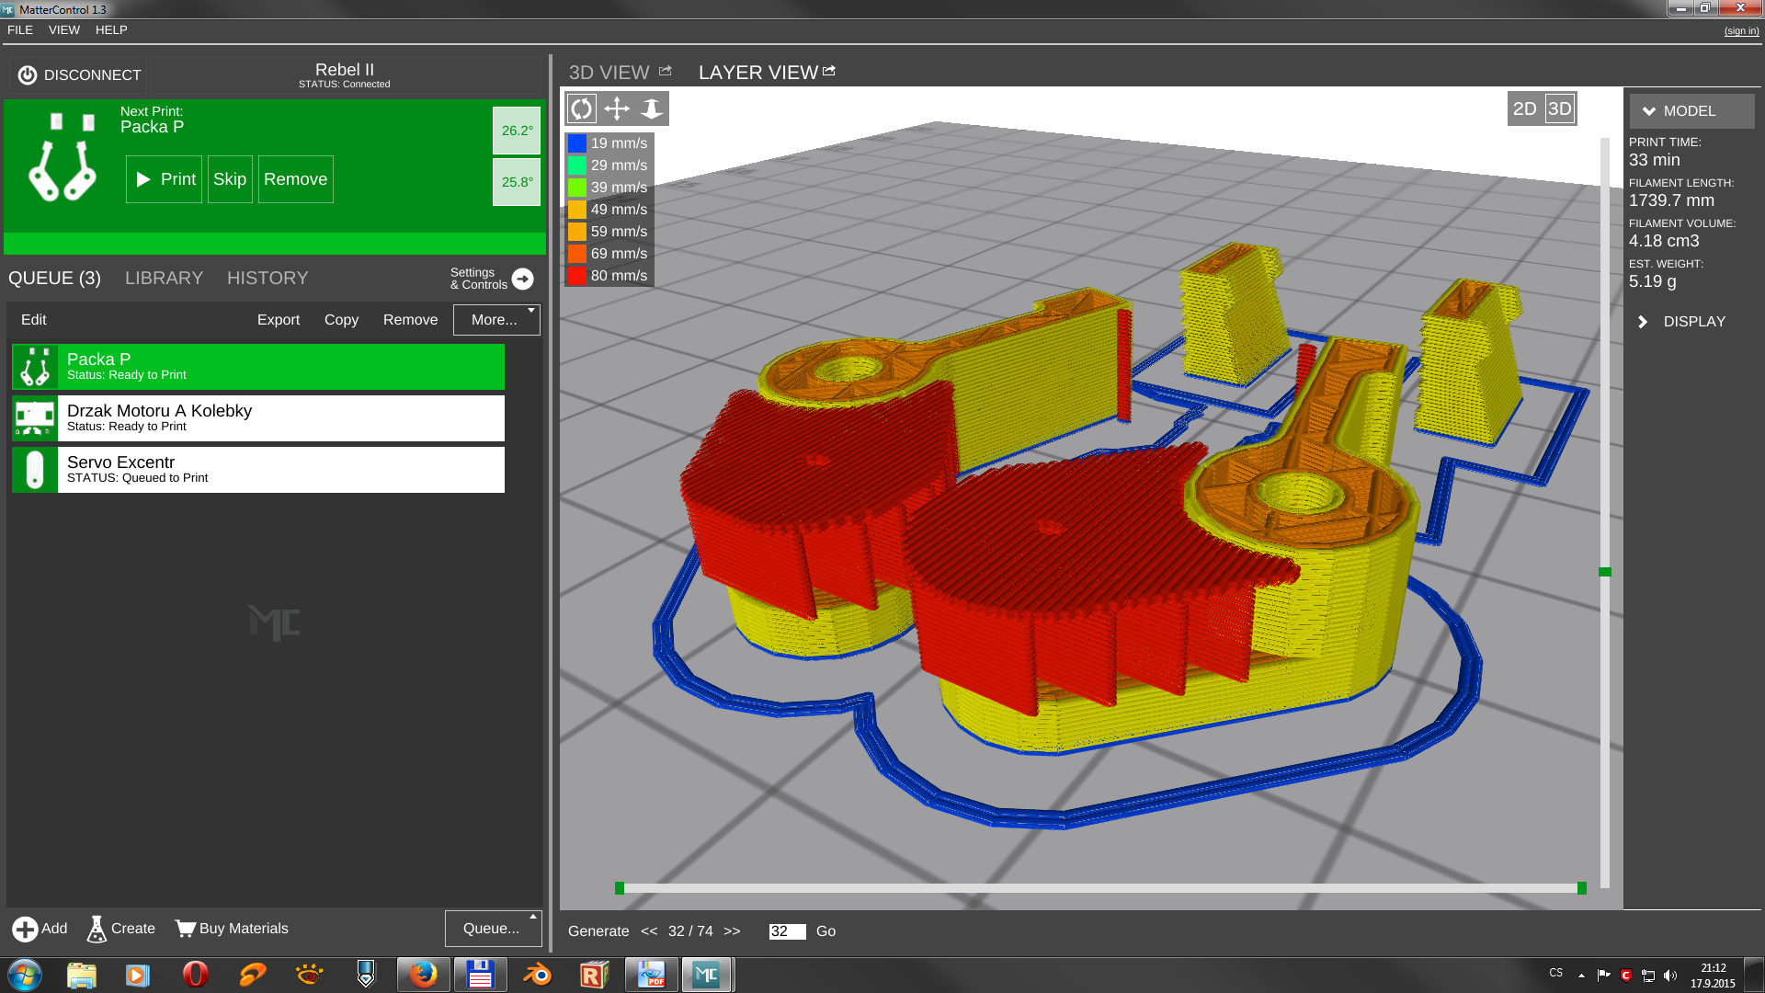The height and width of the screenshot is (993, 1765).
Task: Click the Create flask icon
Action: 97,929
